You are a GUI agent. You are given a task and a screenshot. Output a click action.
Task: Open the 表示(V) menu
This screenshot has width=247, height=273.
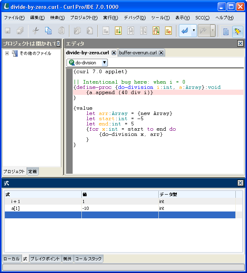(182, 18)
